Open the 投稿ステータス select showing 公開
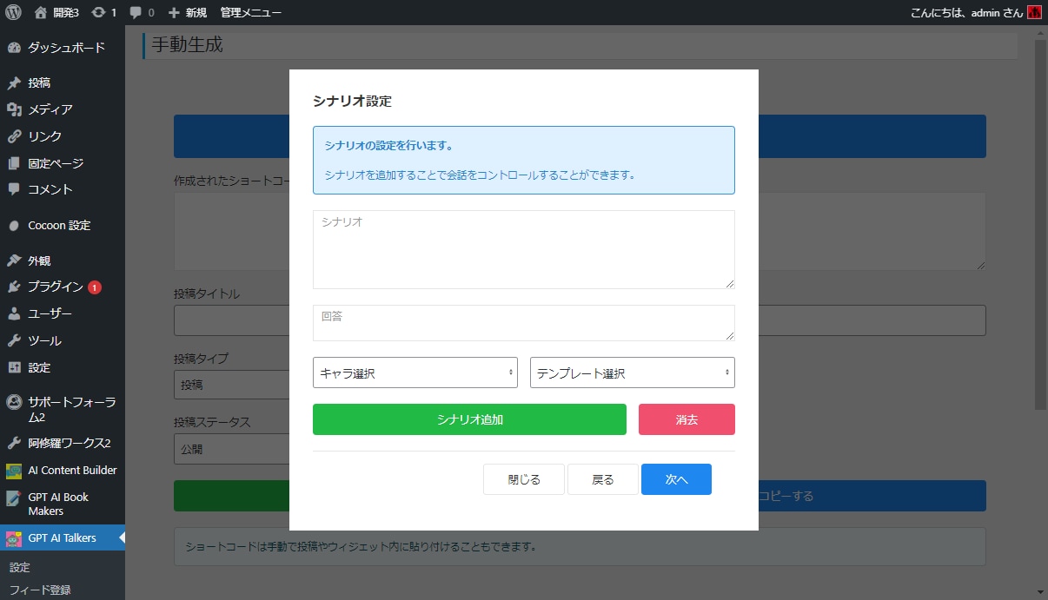The height and width of the screenshot is (600, 1048). click(231, 450)
